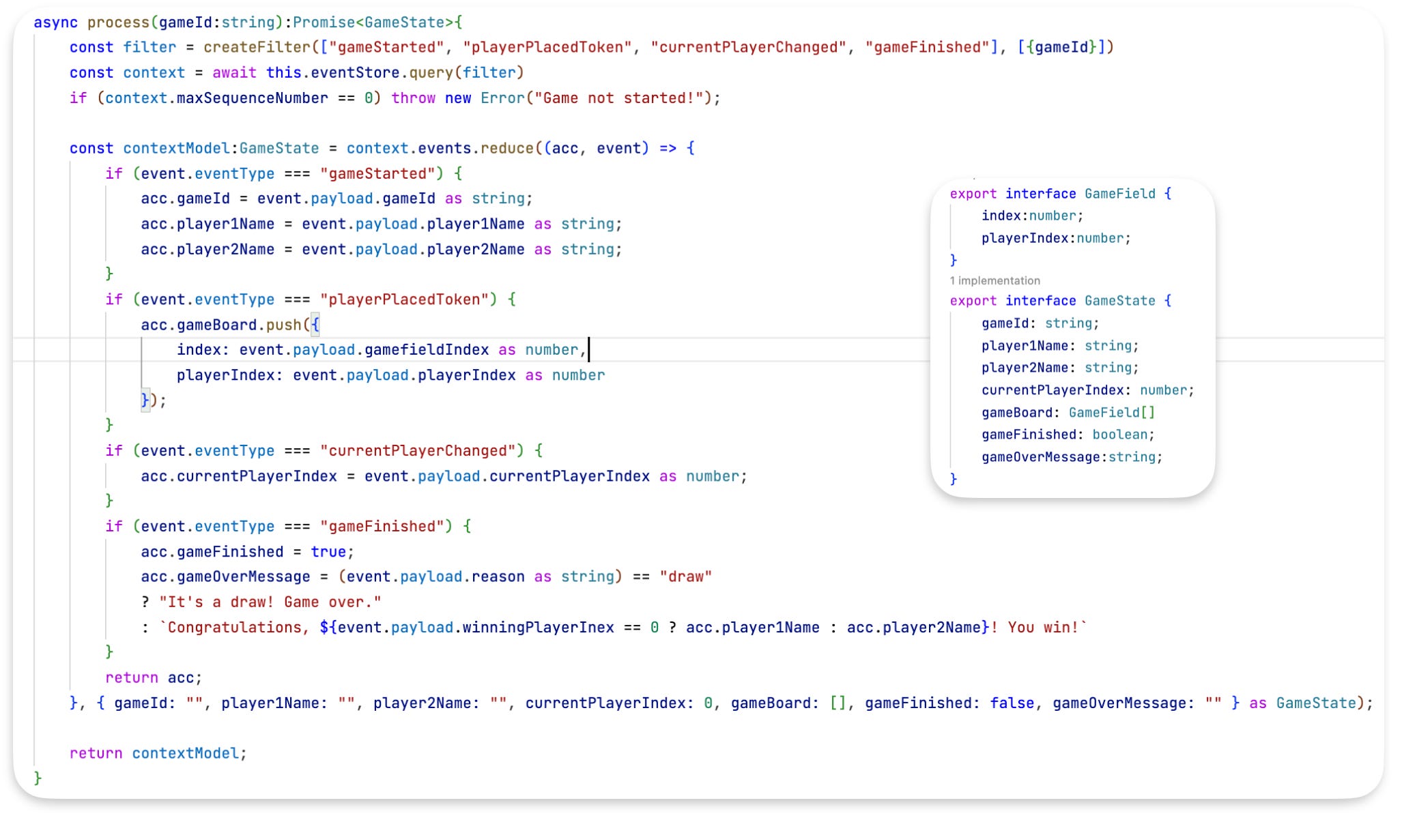Click GameField name in its interface declaration
Screen dimensions: 1402x820
[1119, 194]
